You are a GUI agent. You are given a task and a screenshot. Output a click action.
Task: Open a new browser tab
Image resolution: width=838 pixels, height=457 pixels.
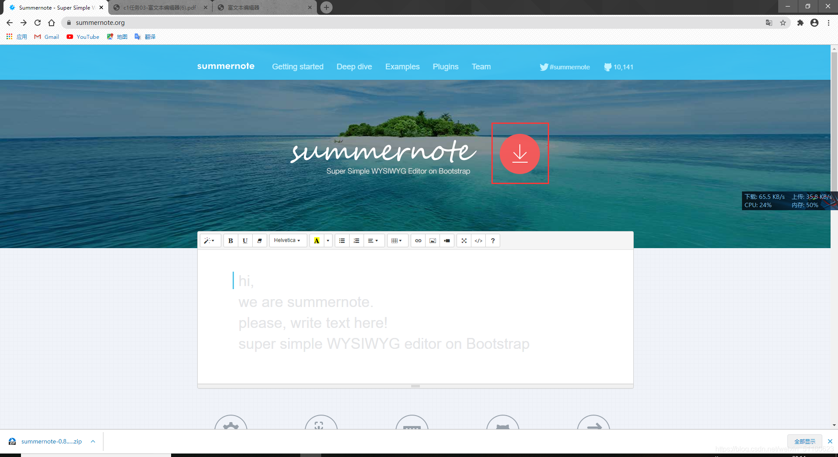326,7
